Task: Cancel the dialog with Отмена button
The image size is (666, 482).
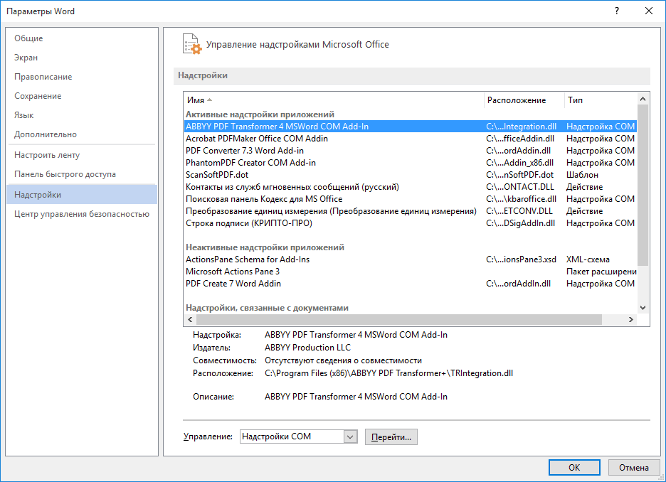Action: coord(634,468)
